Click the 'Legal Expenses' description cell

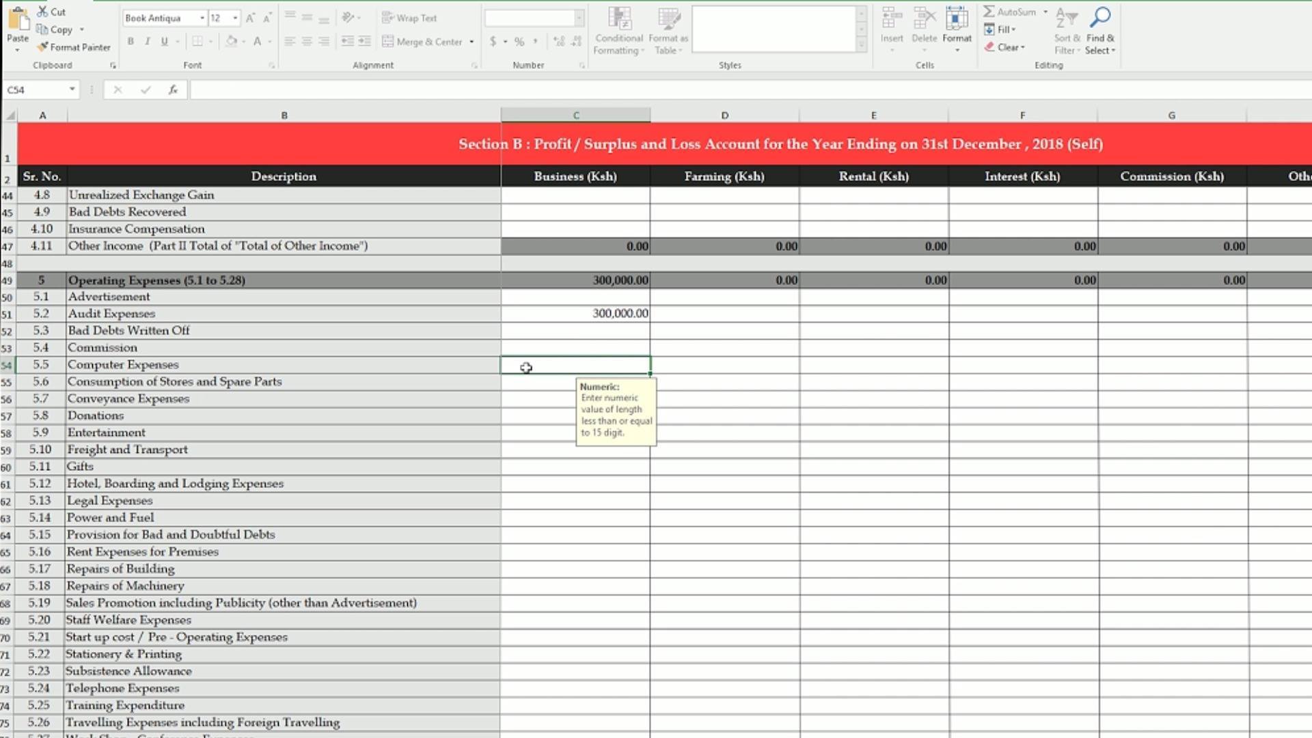pos(284,501)
